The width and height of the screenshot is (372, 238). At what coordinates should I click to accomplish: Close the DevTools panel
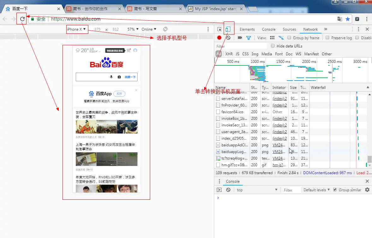click(367, 29)
